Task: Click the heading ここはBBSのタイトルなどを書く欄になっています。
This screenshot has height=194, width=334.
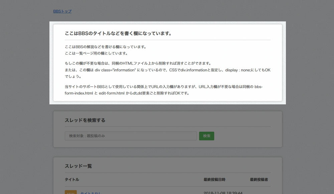Action: pos(118,33)
